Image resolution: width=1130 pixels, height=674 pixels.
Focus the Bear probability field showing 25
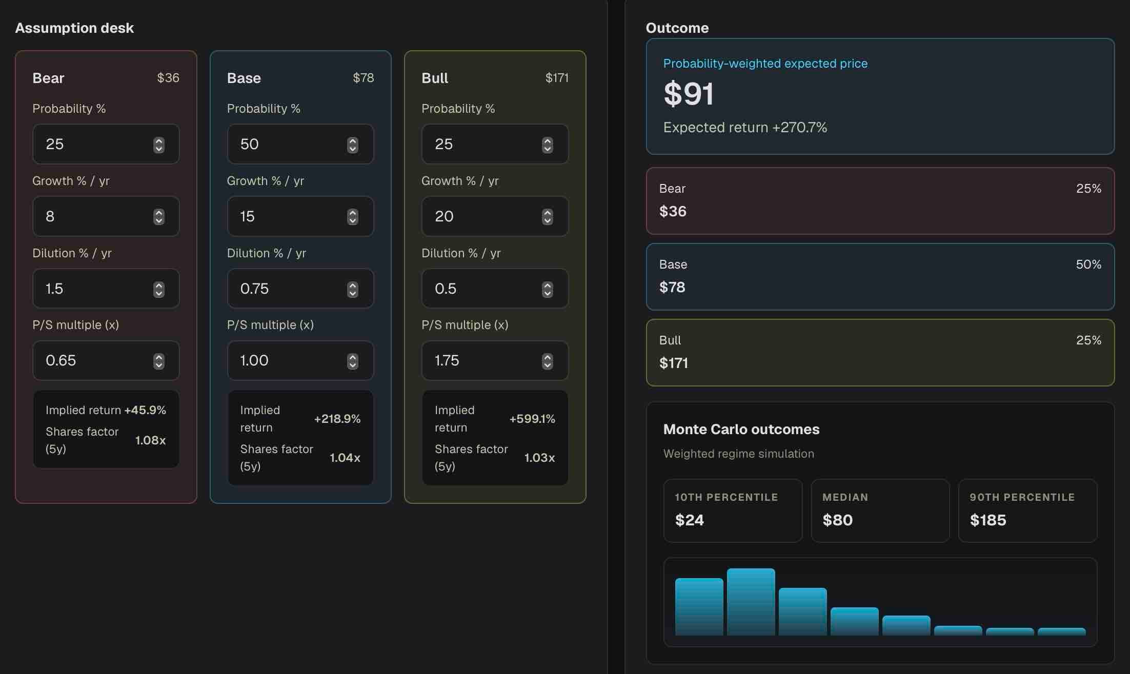(x=106, y=144)
